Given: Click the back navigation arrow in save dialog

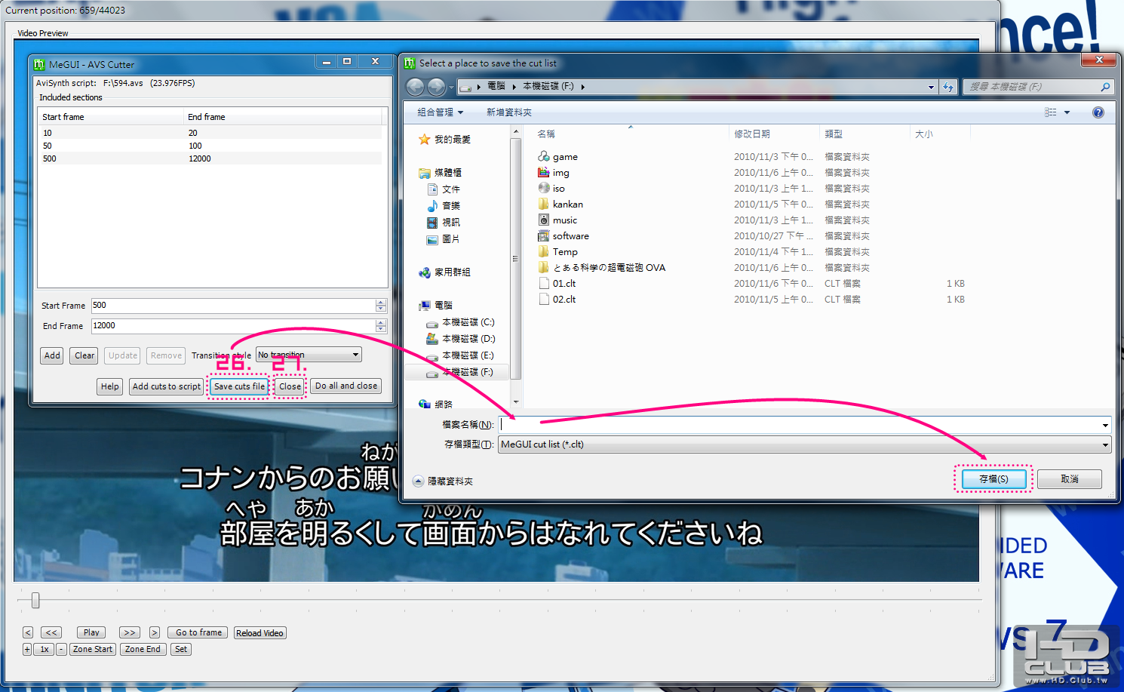Looking at the screenshot, I should tap(415, 87).
